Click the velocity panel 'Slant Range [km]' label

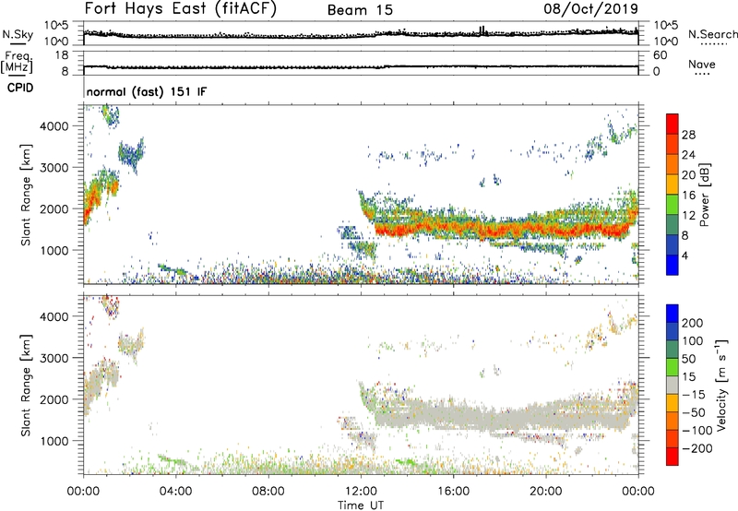pyautogui.click(x=26, y=386)
